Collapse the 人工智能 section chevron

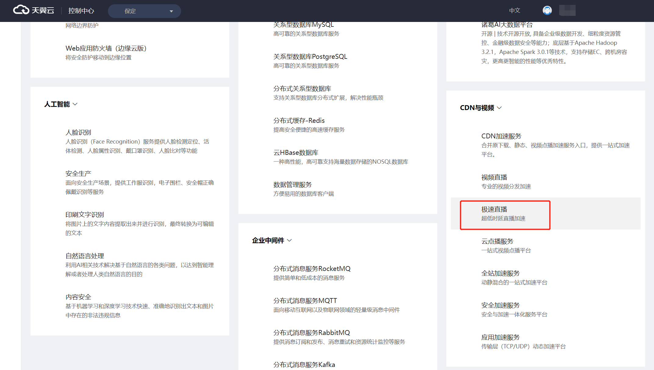(x=75, y=104)
